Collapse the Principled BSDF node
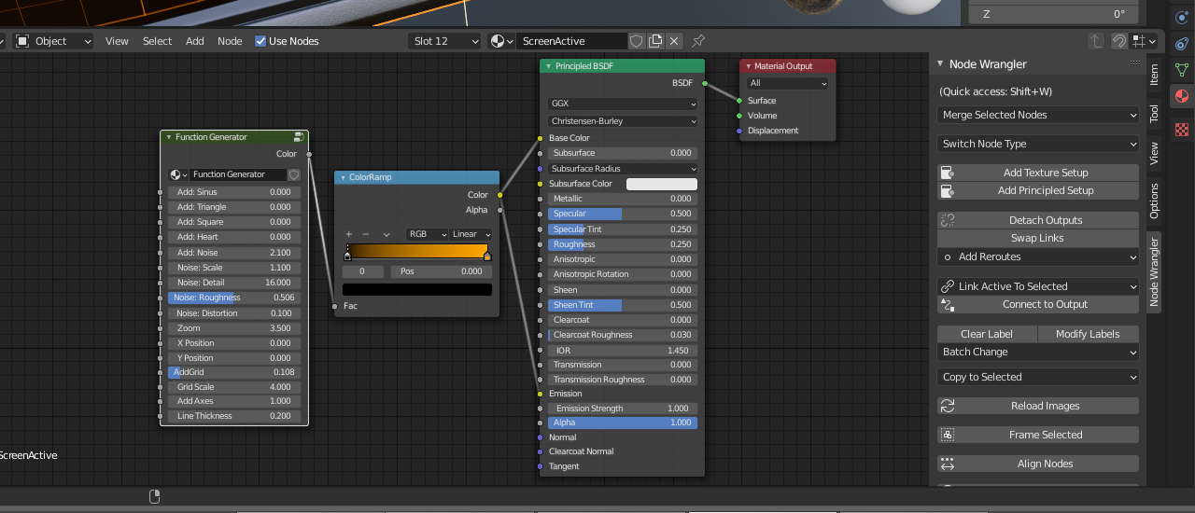1195x513 pixels. point(548,66)
